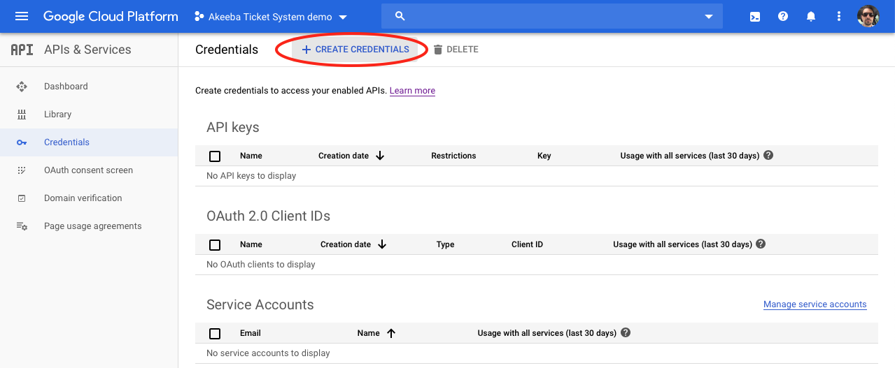The height and width of the screenshot is (368, 895).
Task: Sort Service Accounts by Name arrow
Action: (391, 333)
